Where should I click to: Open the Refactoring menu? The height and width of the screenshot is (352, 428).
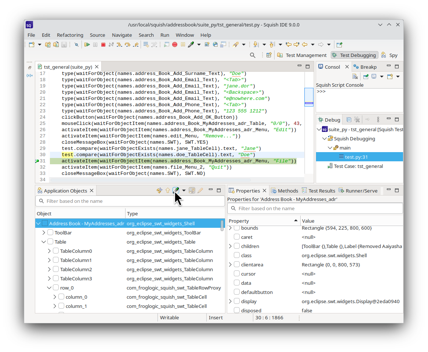(x=70, y=35)
